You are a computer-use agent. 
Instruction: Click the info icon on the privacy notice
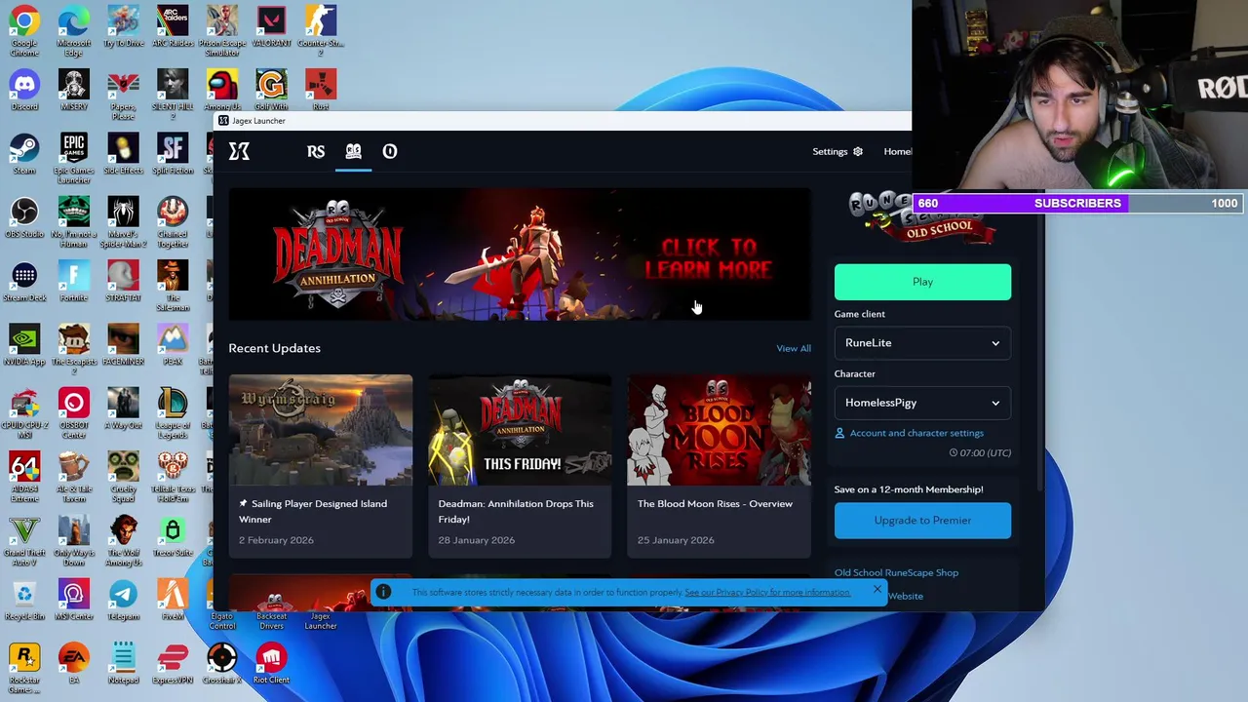pos(383,592)
